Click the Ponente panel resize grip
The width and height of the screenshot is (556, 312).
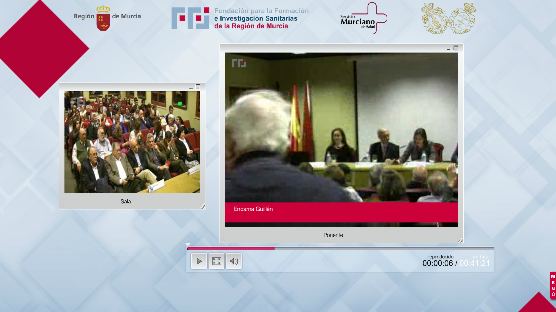(460, 240)
